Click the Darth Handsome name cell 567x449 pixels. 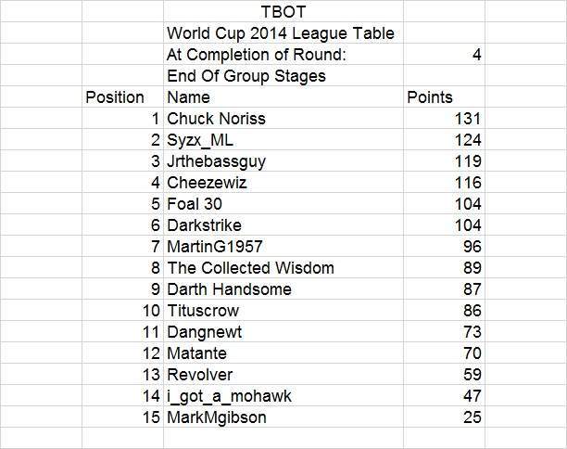[283, 289]
